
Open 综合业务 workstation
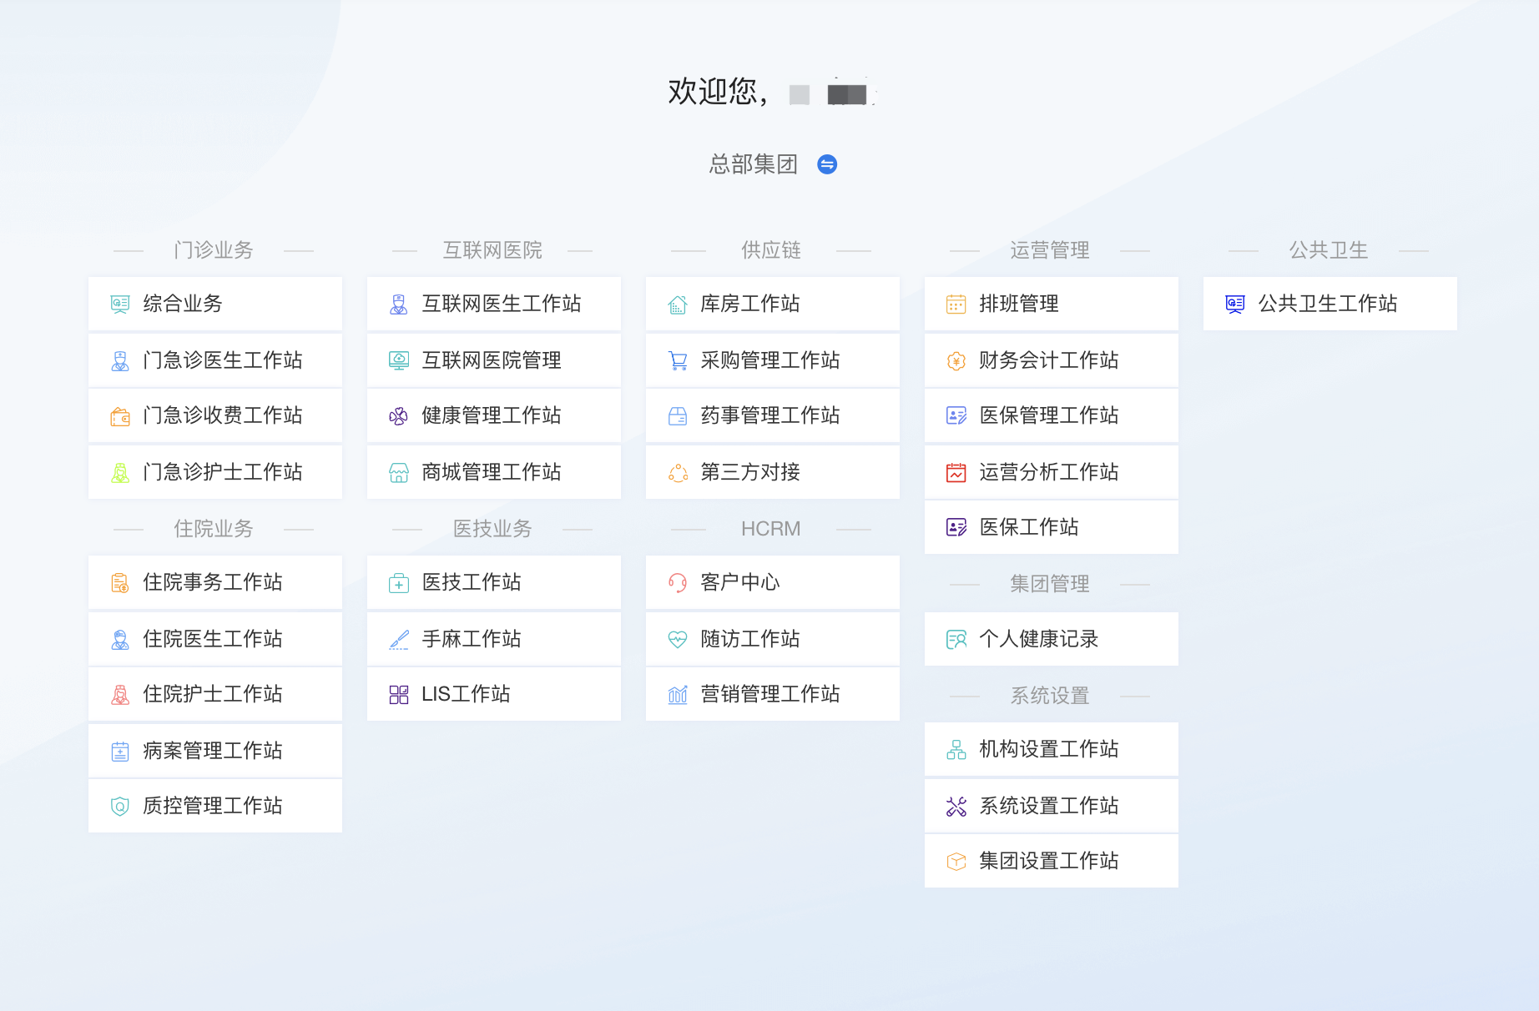pyautogui.click(x=215, y=304)
